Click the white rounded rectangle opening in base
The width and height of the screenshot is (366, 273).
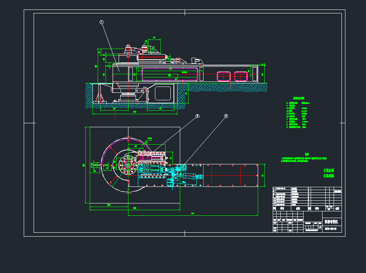click(162, 93)
